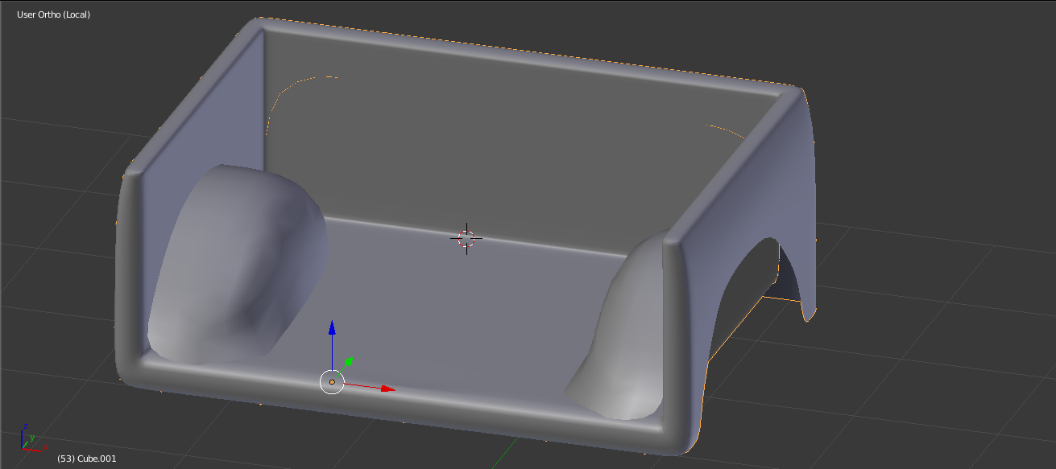Click the blue Z-axis manipulator arrow
Screen dimensions: 1056x469
coord(332,326)
